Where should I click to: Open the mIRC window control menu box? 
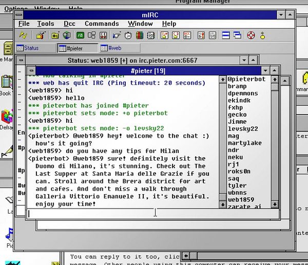click(19, 15)
